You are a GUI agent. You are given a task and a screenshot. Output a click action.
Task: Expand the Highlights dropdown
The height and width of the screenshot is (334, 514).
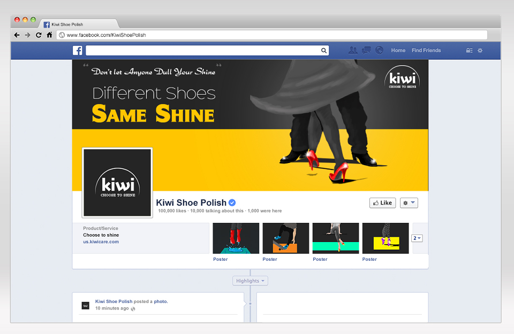pos(250,281)
